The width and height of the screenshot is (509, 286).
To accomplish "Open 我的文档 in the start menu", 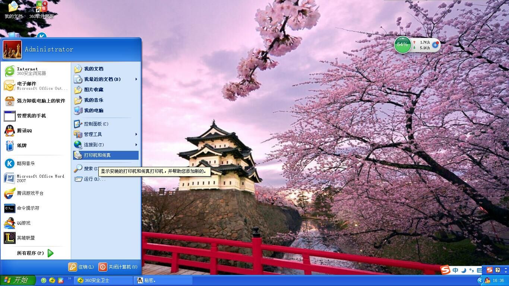I will [x=106, y=69].
